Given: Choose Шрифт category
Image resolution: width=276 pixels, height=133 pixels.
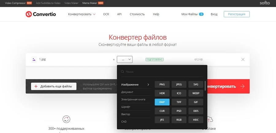Looking at the screenshot, I should [136, 107].
